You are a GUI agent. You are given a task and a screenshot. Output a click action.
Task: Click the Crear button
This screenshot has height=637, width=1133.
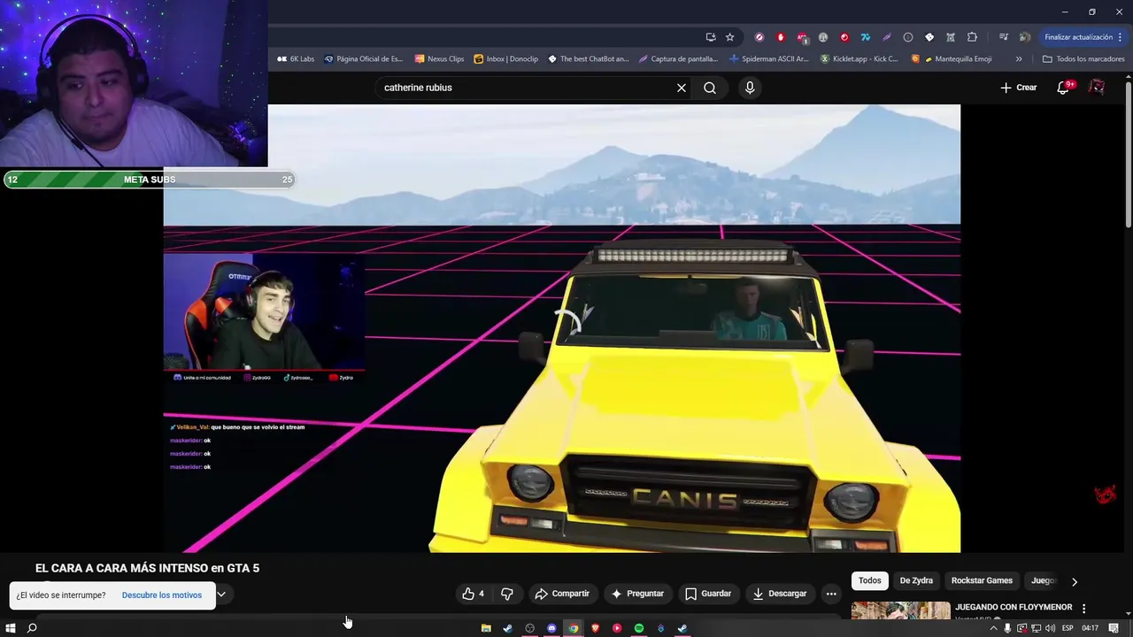(x=1019, y=88)
